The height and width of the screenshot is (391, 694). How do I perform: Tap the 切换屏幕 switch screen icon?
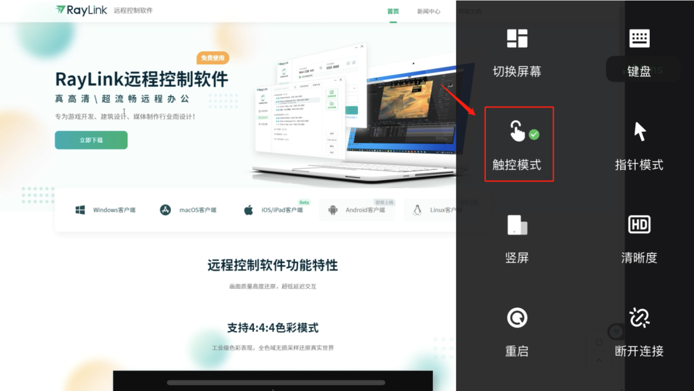click(517, 39)
